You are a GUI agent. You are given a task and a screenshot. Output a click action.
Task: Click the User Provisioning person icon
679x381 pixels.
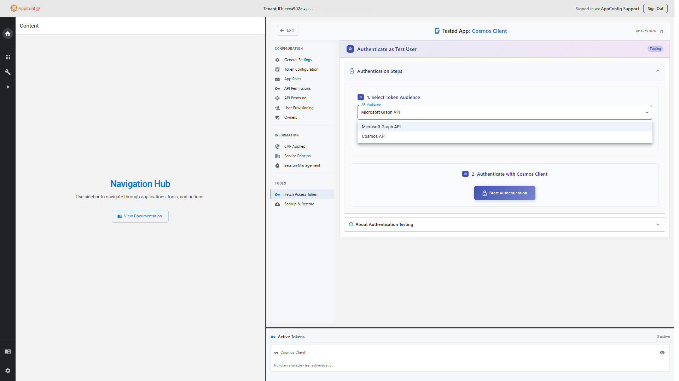pos(278,108)
